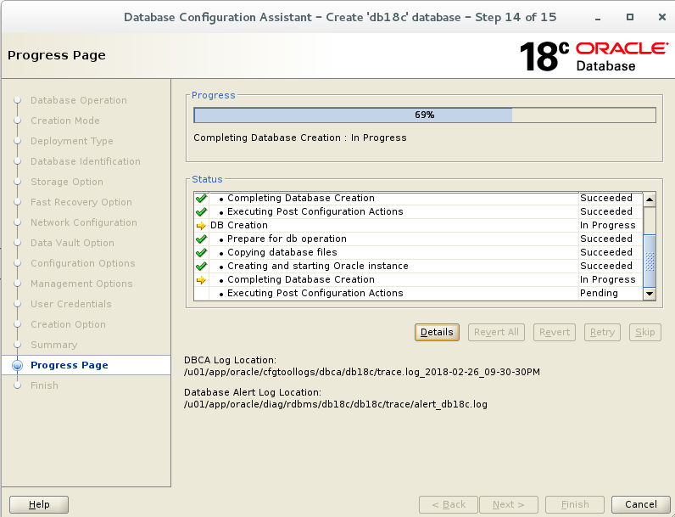Click the Oracle 18c Database logo
The height and width of the screenshot is (517, 675).
[594, 56]
